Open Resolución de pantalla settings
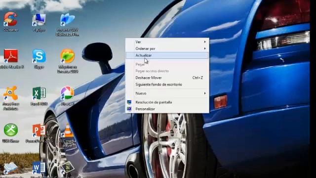This screenshot has width=316, height=178. pos(167,102)
